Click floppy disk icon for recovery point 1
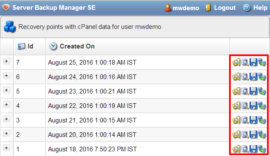Viewport: 270px width, 156px height. [x=253, y=149]
